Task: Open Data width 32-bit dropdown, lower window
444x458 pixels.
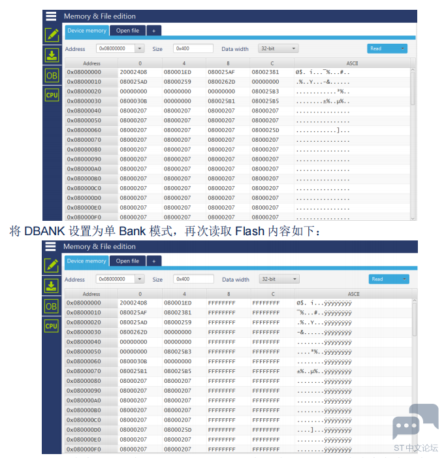Action: point(279,279)
